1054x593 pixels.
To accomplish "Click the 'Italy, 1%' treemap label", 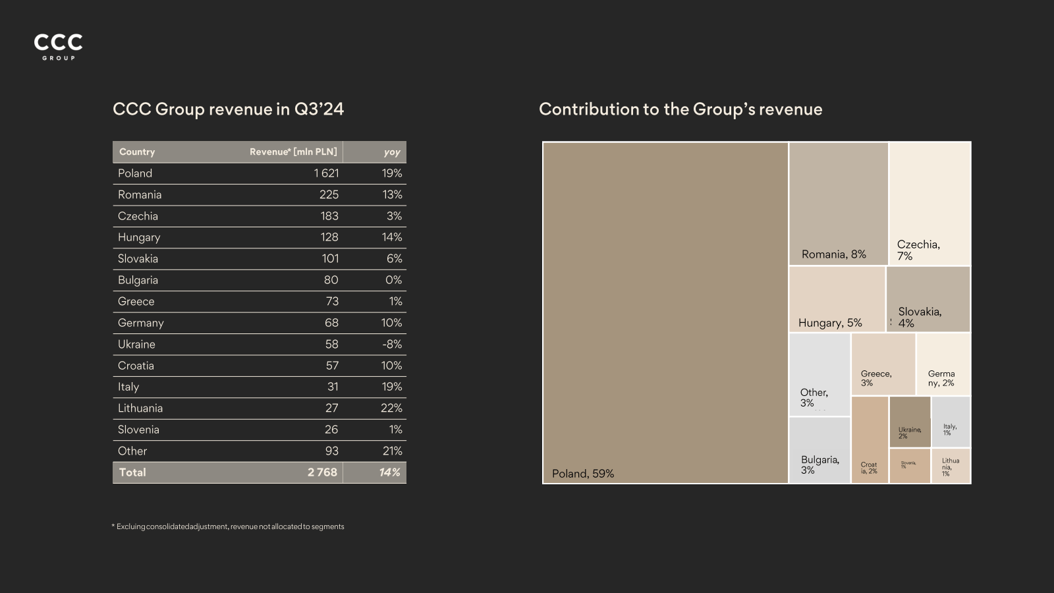I will (x=950, y=430).
